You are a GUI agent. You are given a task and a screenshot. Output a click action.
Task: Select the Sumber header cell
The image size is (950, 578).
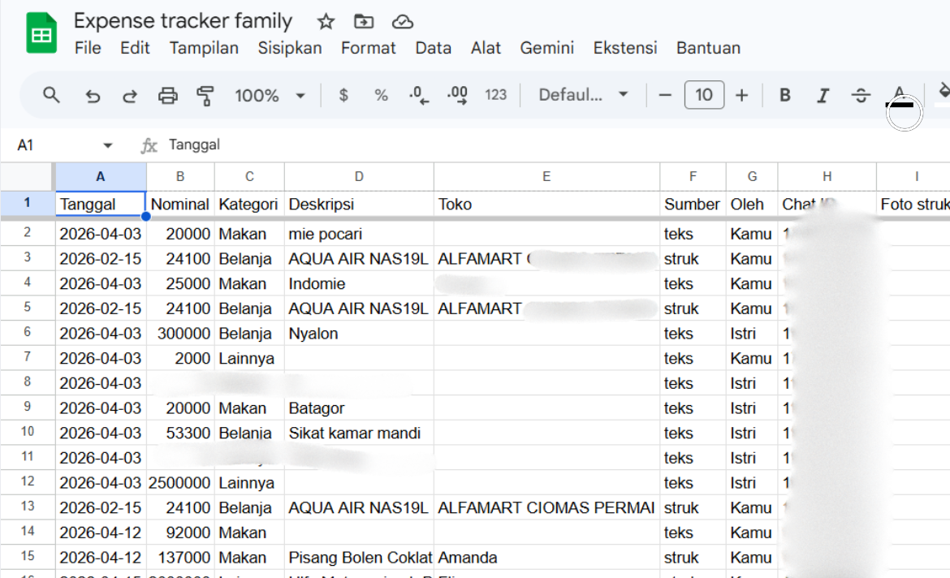click(693, 205)
